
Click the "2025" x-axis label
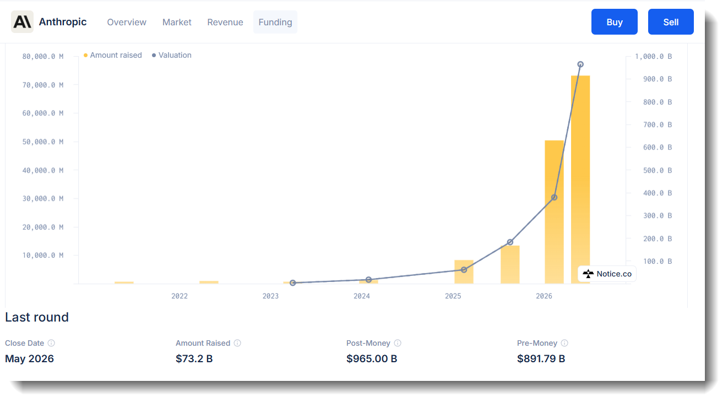pyautogui.click(x=453, y=296)
